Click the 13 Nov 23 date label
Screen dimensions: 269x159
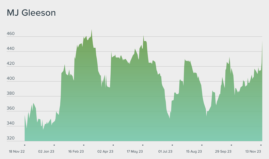pyautogui.click(x=253, y=152)
